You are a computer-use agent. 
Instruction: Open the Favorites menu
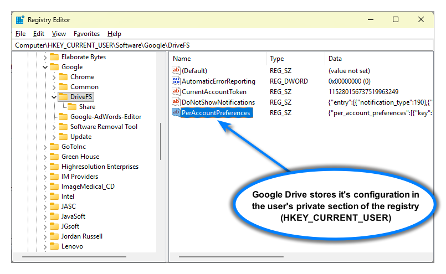click(86, 34)
